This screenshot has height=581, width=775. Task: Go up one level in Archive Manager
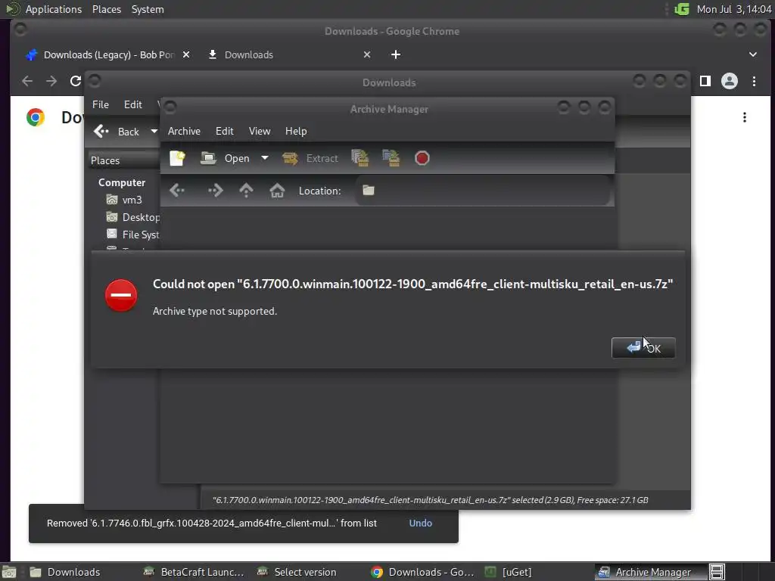pyautogui.click(x=246, y=190)
